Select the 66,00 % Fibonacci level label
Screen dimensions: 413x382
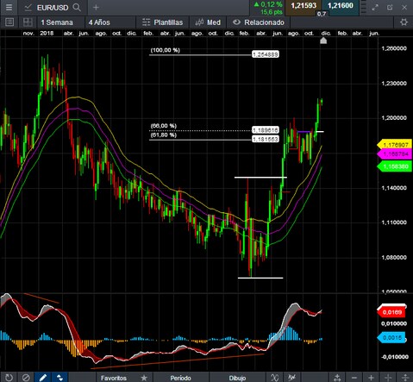[163, 126]
